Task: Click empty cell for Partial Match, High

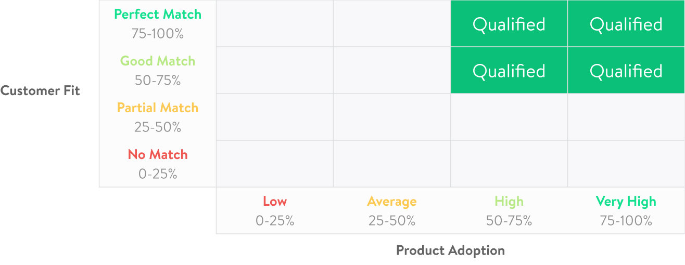Action: [509, 117]
